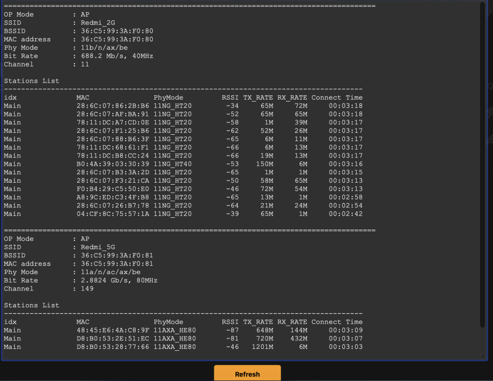Click MAC 28:6C:07:F1:25:B6
The image size is (493, 381).
(x=113, y=130)
